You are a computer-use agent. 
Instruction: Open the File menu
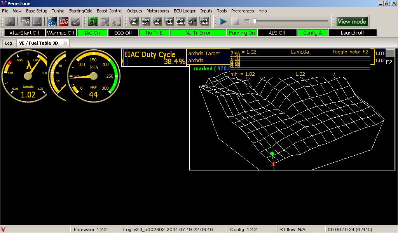tap(5, 11)
